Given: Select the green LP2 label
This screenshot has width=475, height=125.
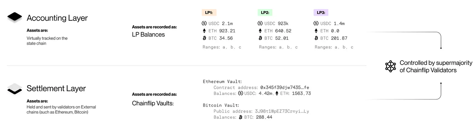Looking at the screenshot, I should click(x=265, y=13).
